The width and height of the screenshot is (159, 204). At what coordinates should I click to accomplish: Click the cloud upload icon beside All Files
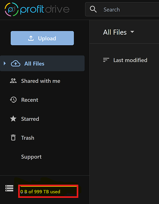pos(16,64)
